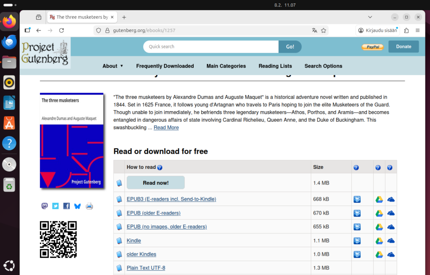
Task: Open the list all tabs chevron
Action: tap(370, 17)
